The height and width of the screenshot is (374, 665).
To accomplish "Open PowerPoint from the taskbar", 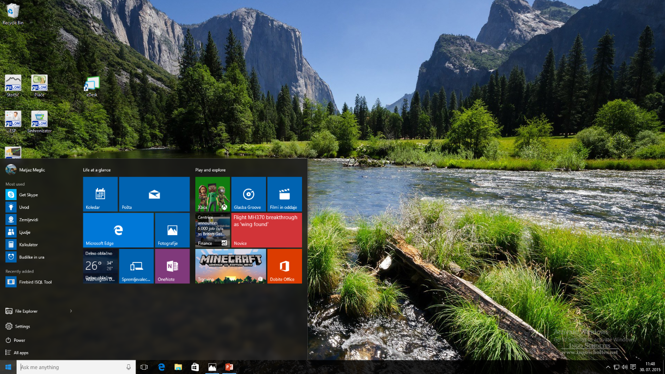I will pos(229,367).
